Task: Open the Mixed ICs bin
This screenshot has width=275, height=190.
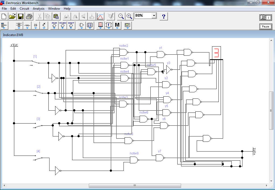Action: 63,26
